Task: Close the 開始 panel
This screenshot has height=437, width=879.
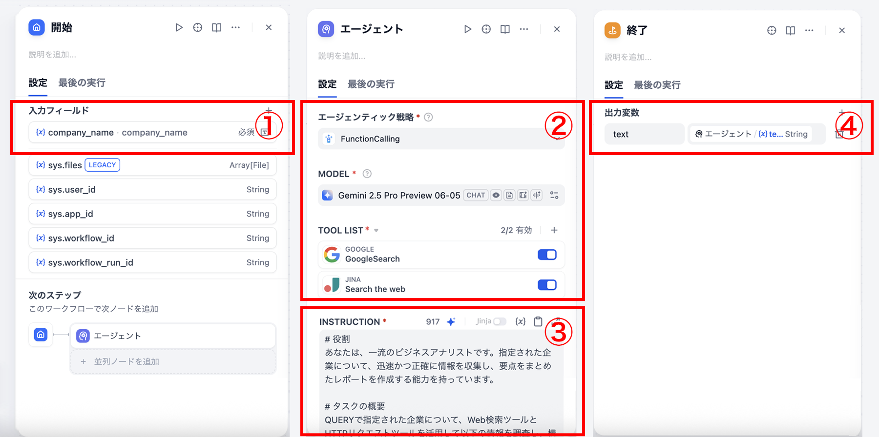Action: pyautogui.click(x=269, y=28)
